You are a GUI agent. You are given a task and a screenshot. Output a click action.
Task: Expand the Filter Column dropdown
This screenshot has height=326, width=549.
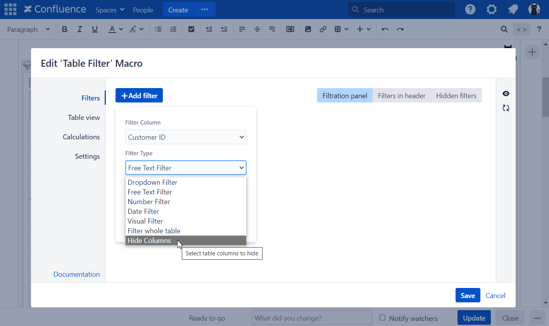(x=186, y=137)
